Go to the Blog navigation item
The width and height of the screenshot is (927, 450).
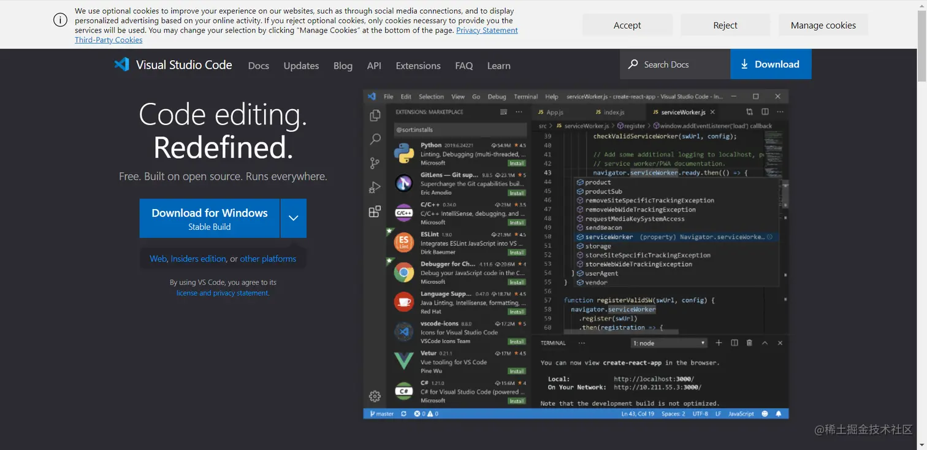343,66
